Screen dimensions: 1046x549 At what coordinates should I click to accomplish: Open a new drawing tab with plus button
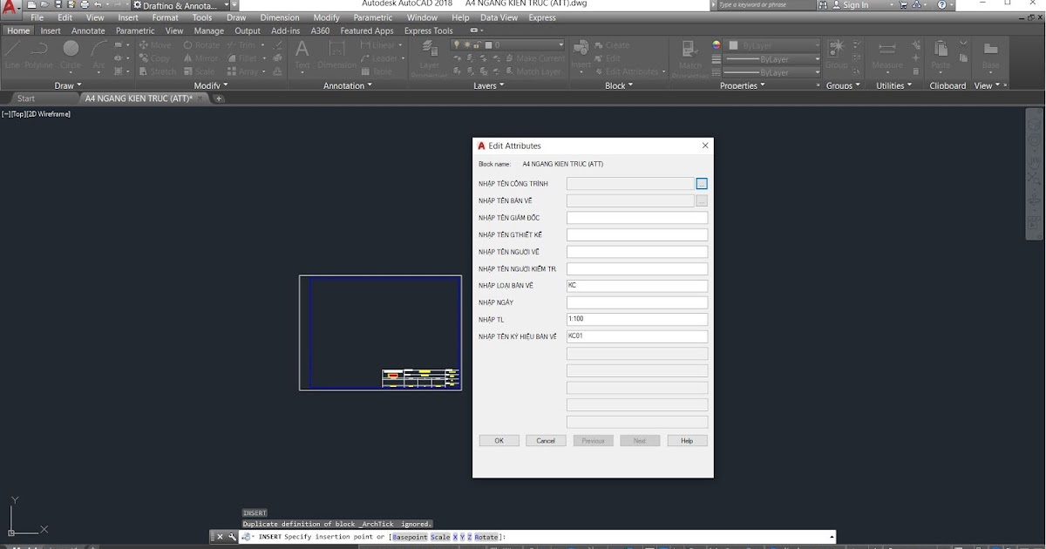click(219, 98)
